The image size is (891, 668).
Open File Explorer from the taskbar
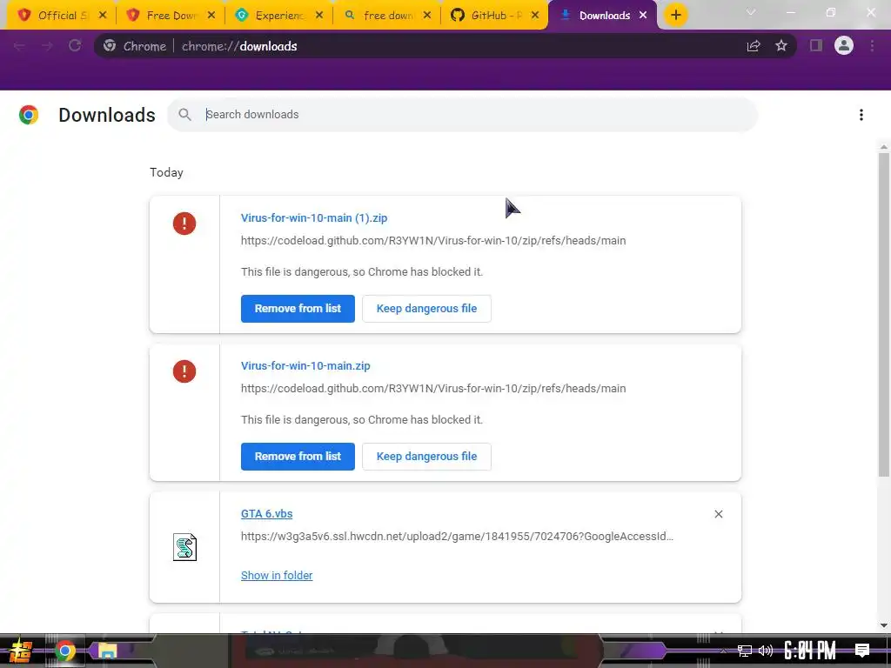tap(107, 651)
